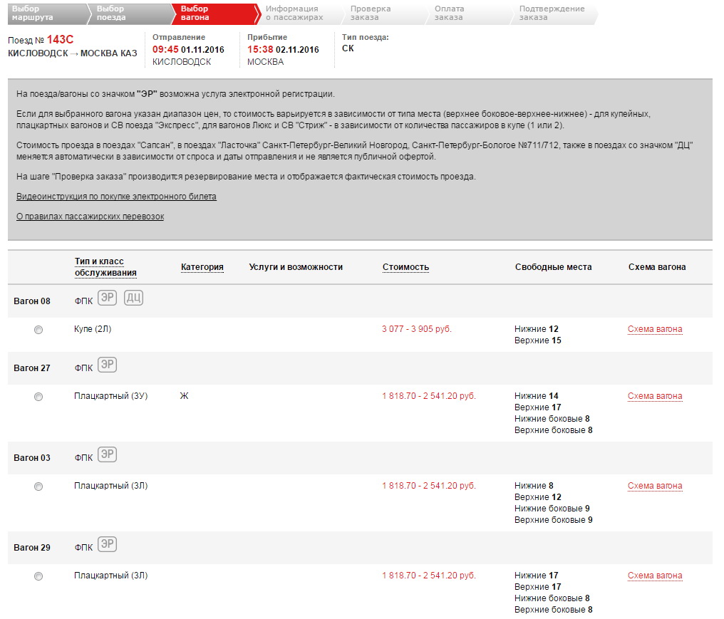Image resolution: width=724 pixels, height=619 pixels.
Task: View Схема вагона for wagon 27
Action: pyautogui.click(x=655, y=396)
